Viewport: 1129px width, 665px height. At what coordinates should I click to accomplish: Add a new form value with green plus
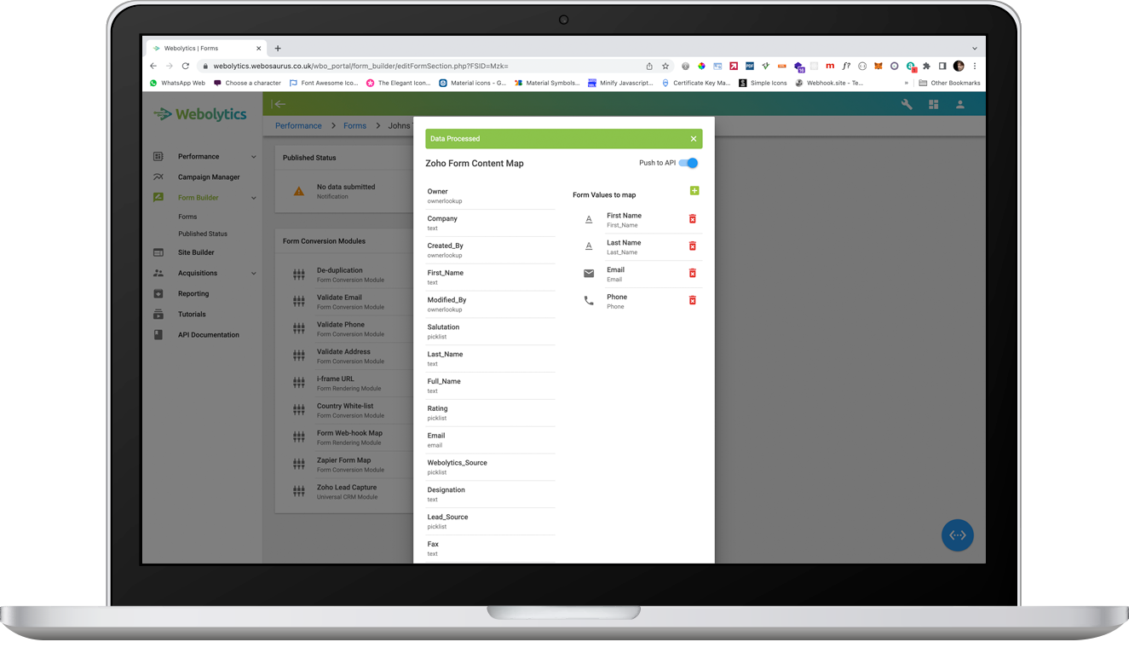tap(694, 191)
